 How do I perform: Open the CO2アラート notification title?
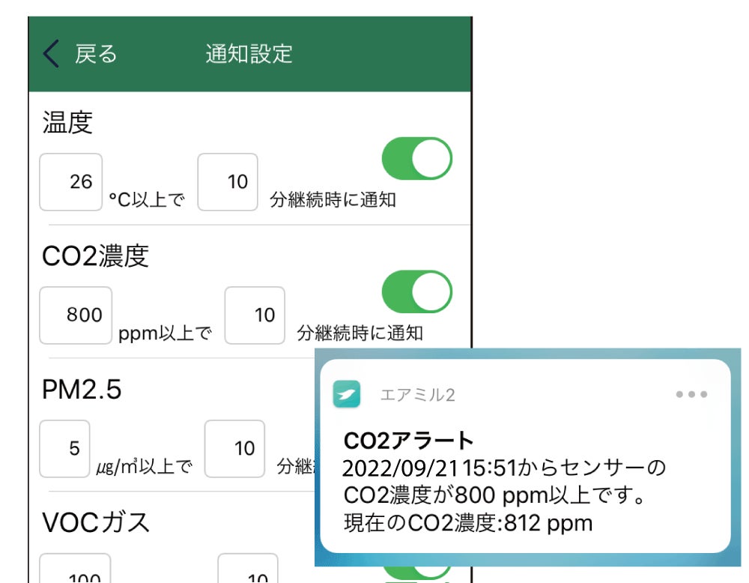(x=409, y=441)
